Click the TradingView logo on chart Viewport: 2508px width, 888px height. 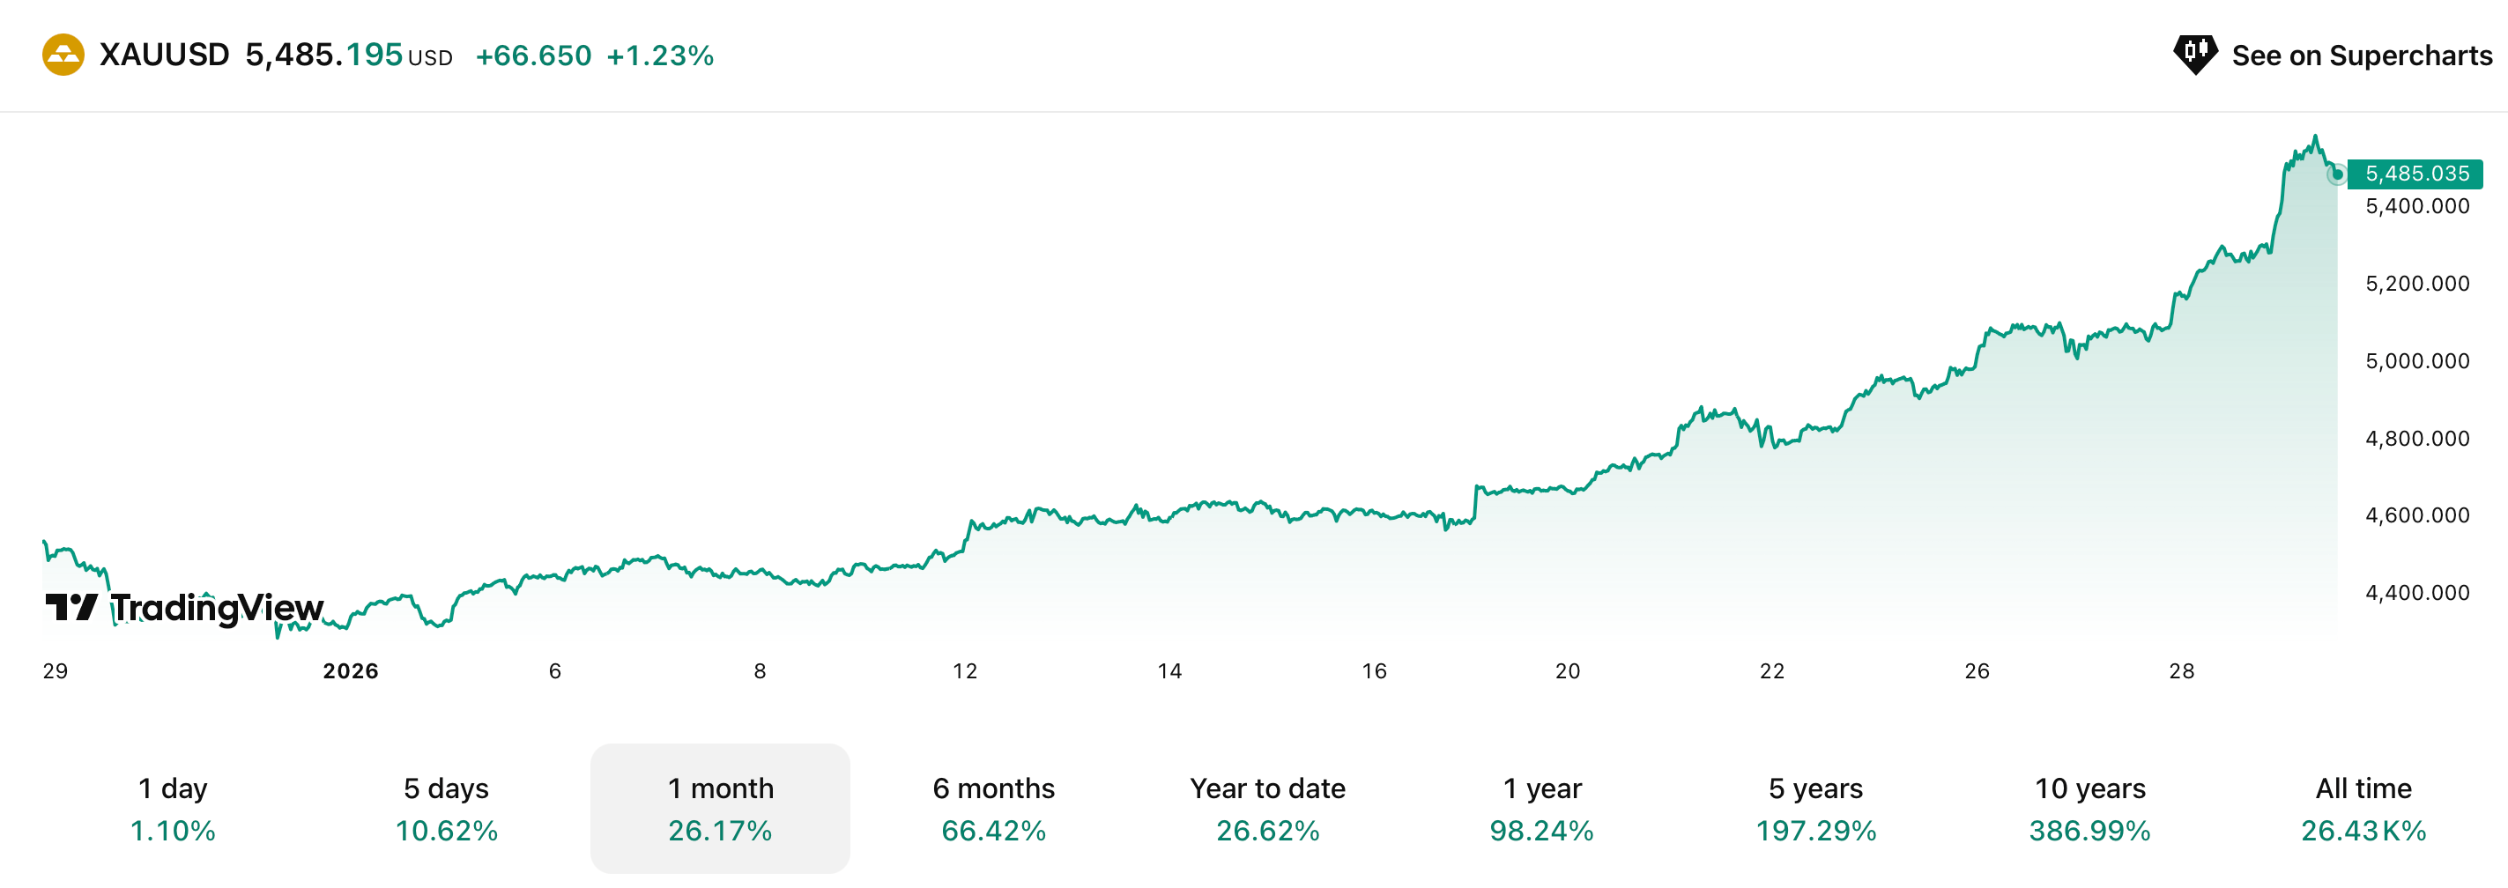coord(184,608)
